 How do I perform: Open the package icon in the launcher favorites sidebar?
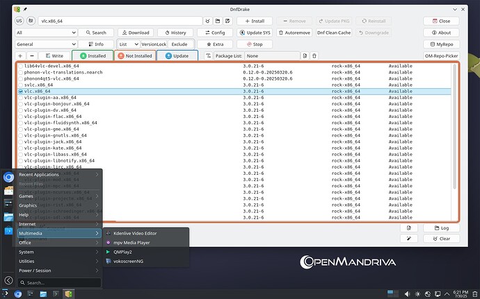[x=8, y=190]
